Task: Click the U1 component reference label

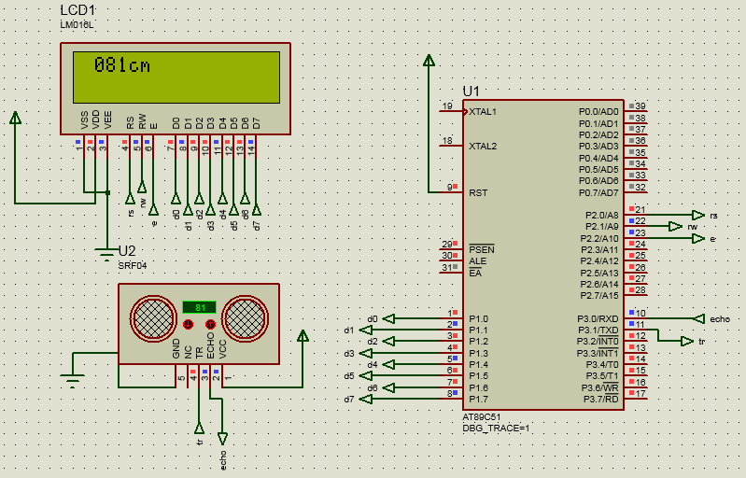Action: (x=471, y=91)
